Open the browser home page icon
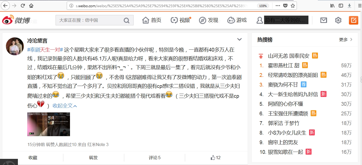The width and height of the screenshot is (362, 165). (x=31, y=6)
